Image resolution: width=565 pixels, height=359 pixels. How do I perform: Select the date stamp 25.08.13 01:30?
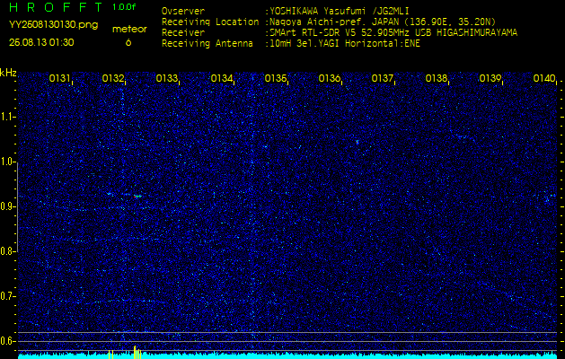point(41,42)
